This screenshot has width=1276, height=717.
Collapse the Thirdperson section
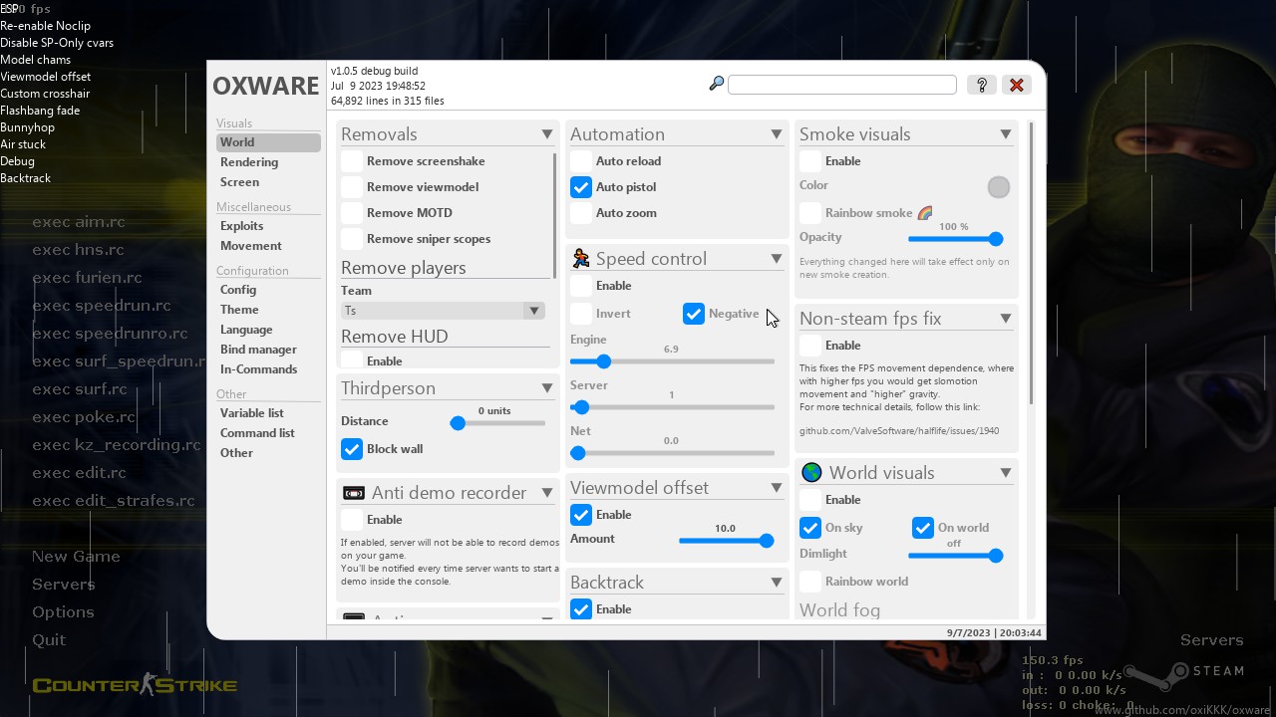tap(547, 388)
